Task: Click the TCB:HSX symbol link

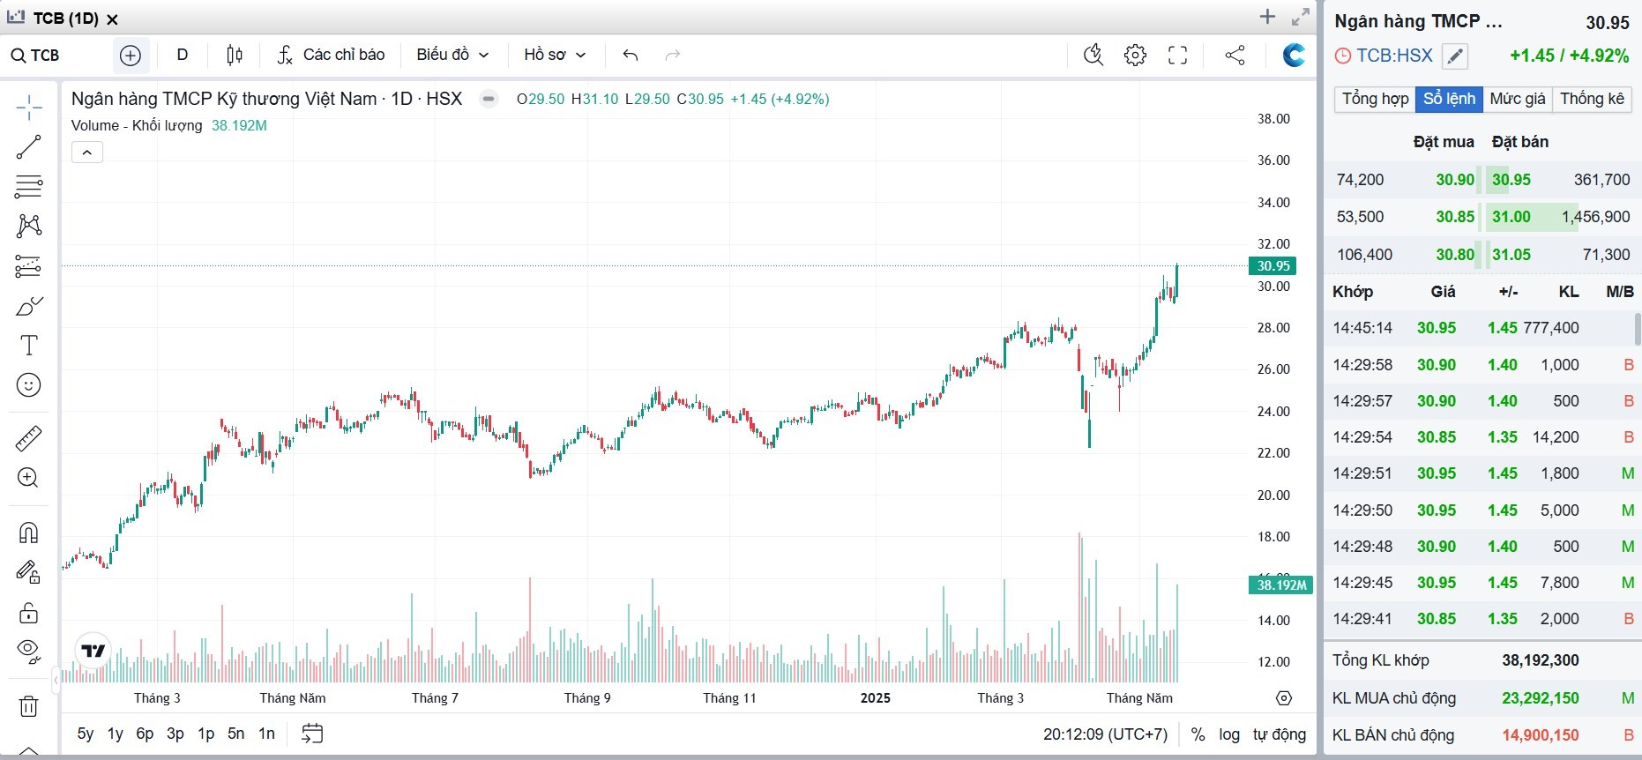Action: [x=1394, y=56]
